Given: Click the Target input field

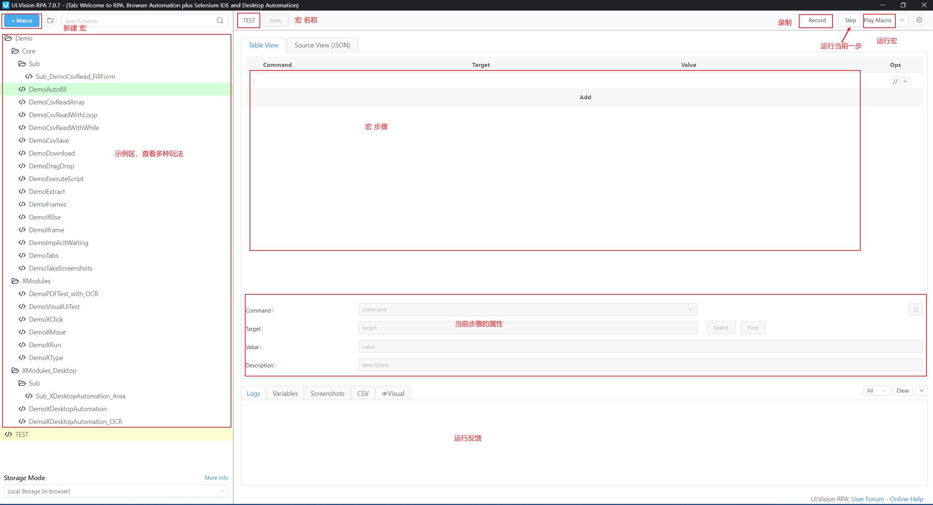Looking at the screenshot, I should point(526,328).
